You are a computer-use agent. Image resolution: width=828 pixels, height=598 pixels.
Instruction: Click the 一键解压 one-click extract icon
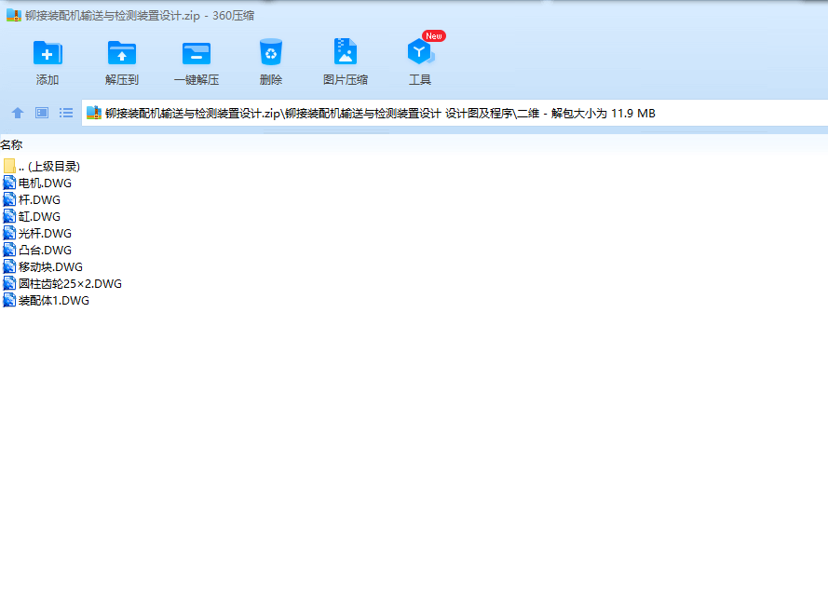[x=197, y=53]
